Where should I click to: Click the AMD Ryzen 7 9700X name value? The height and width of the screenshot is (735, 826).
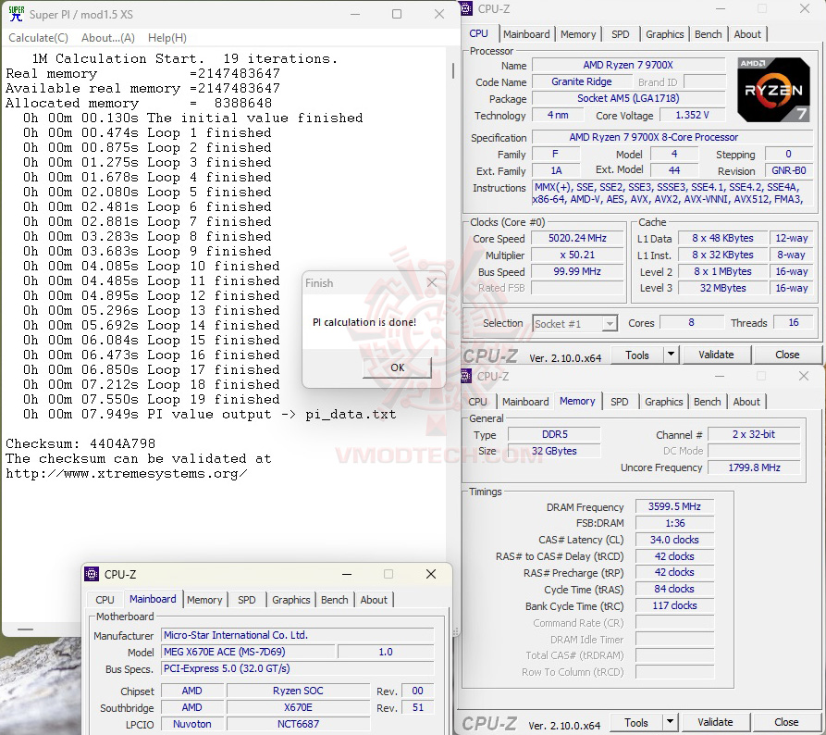628,65
